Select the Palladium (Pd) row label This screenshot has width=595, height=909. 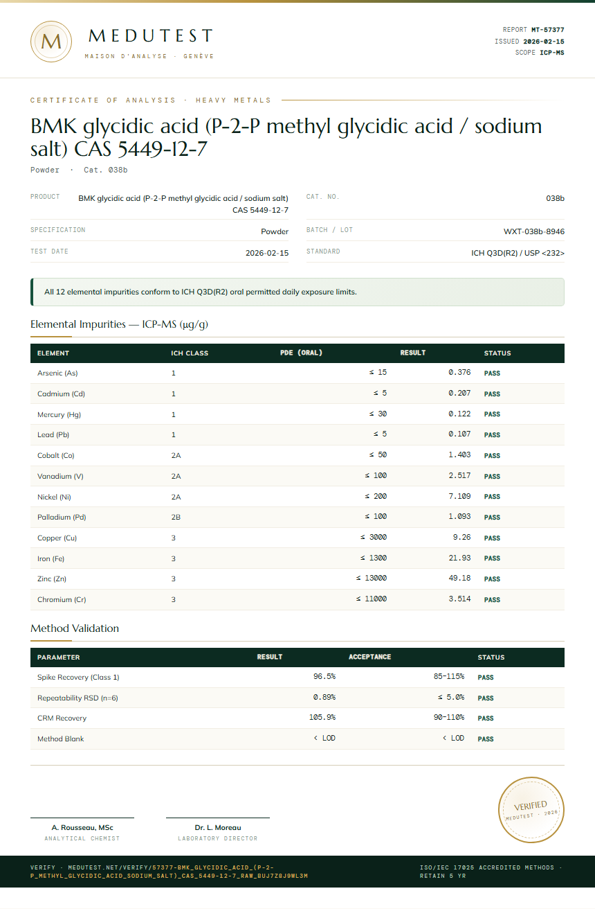pos(62,518)
